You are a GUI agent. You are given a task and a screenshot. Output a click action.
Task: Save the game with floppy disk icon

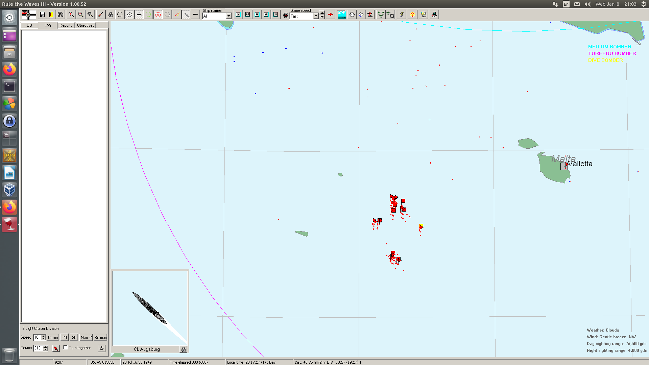(42, 15)
